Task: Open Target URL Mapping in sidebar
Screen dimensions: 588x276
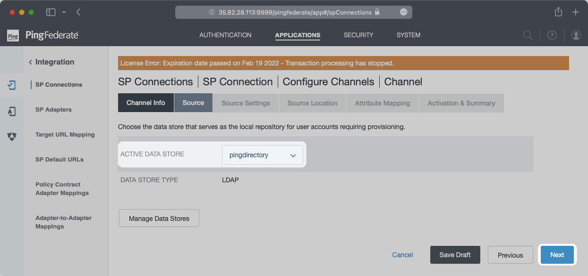Action: tap(65, 135)
